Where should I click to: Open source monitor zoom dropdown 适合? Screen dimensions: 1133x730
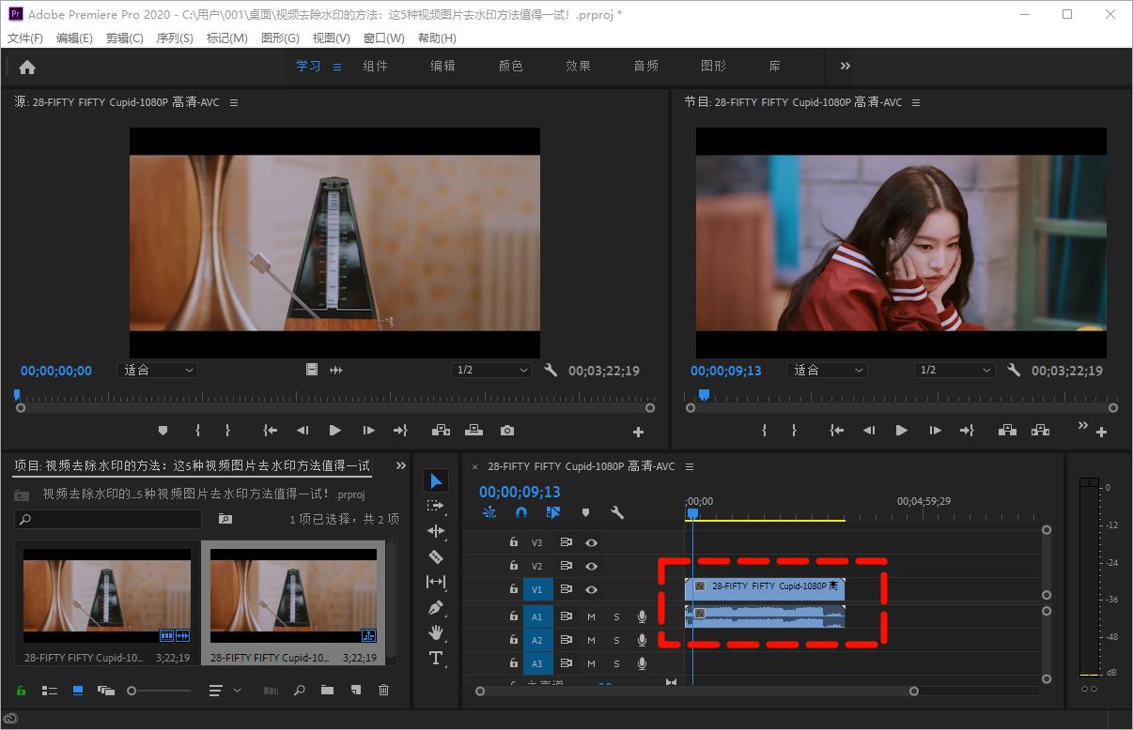(x=157, y=371)
